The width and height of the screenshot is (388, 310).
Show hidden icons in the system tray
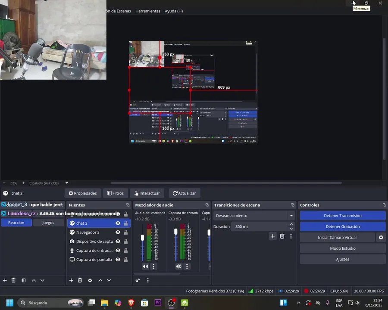298,303
